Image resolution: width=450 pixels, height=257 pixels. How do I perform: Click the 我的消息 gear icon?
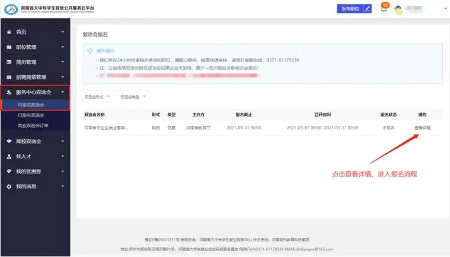click(9, 186)
